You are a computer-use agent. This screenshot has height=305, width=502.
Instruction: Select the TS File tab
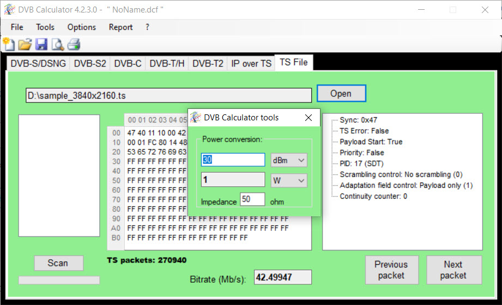(x=294, y=62)
